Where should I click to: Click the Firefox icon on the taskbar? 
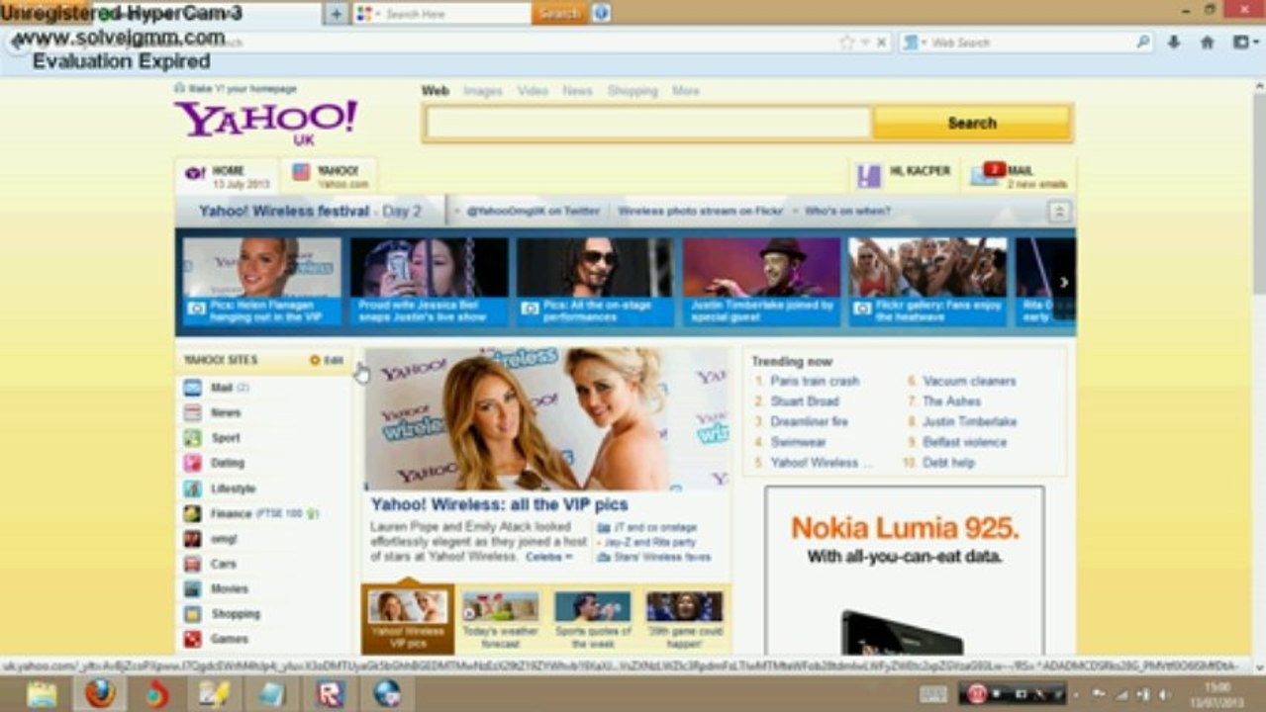click(x=99, y=694)
